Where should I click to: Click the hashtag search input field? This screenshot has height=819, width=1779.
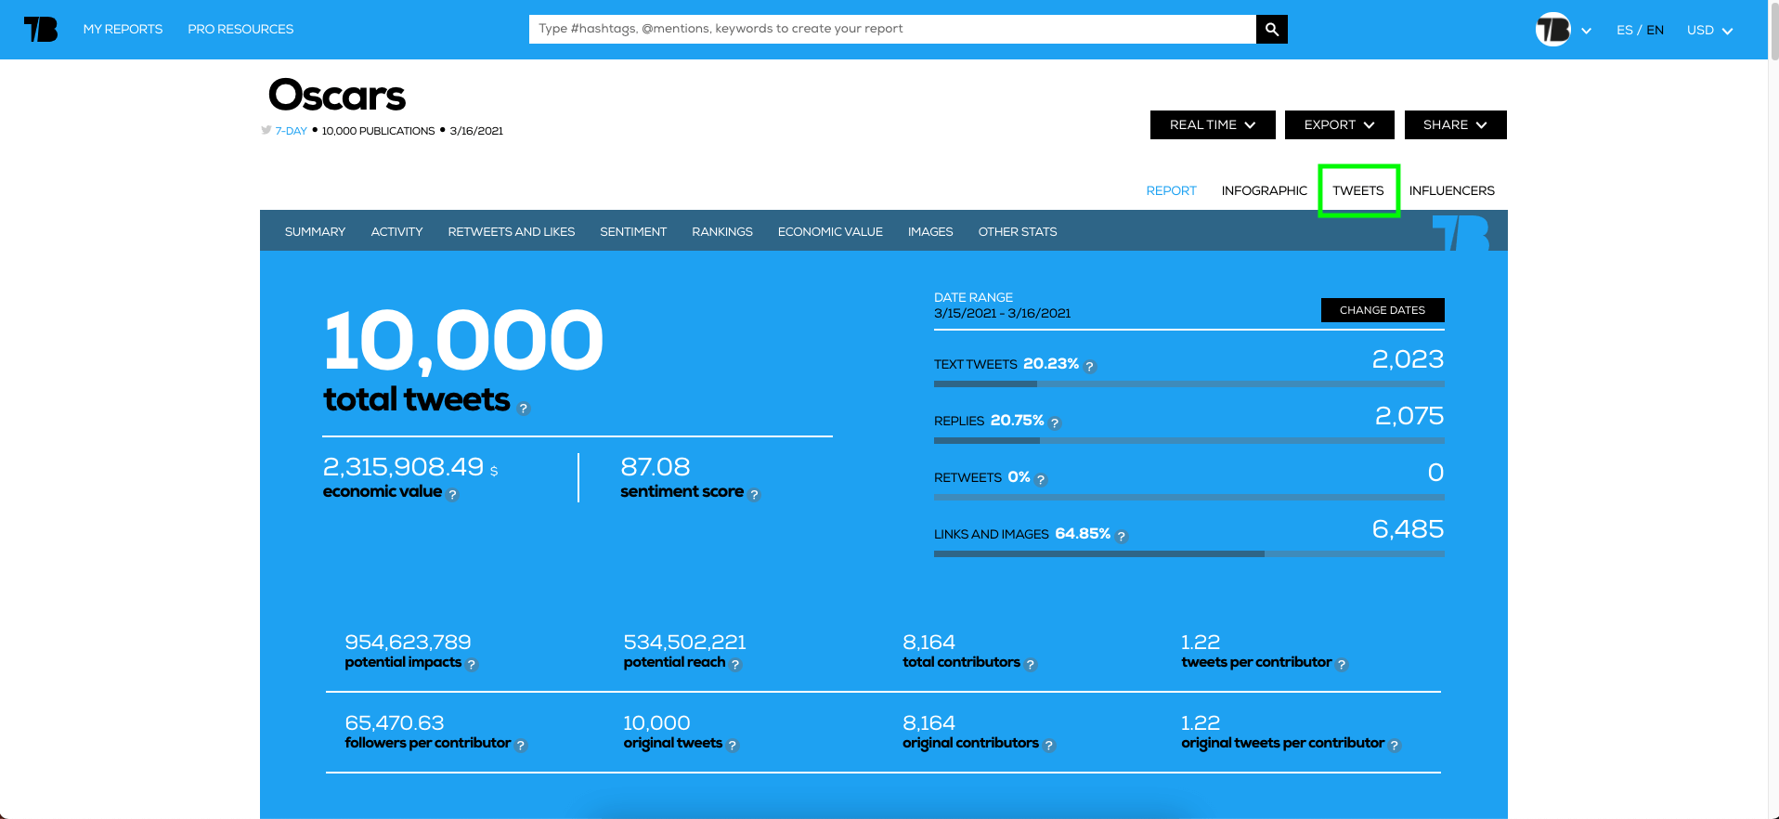[892, 29]
